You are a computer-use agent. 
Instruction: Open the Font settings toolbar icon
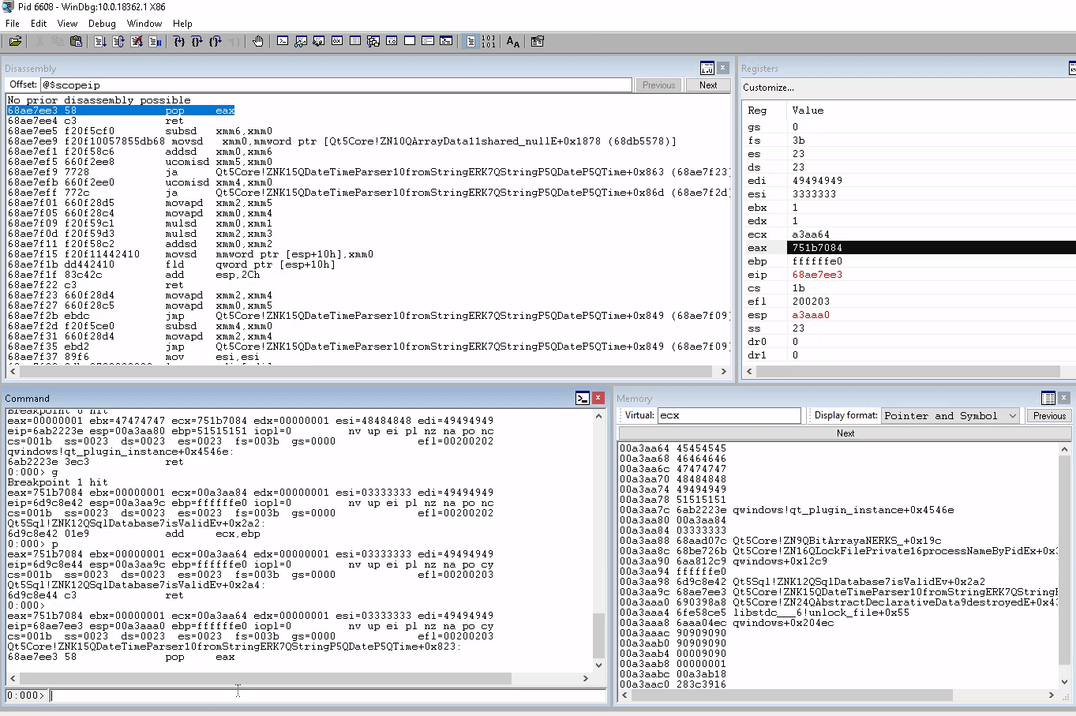pos(513,41)
